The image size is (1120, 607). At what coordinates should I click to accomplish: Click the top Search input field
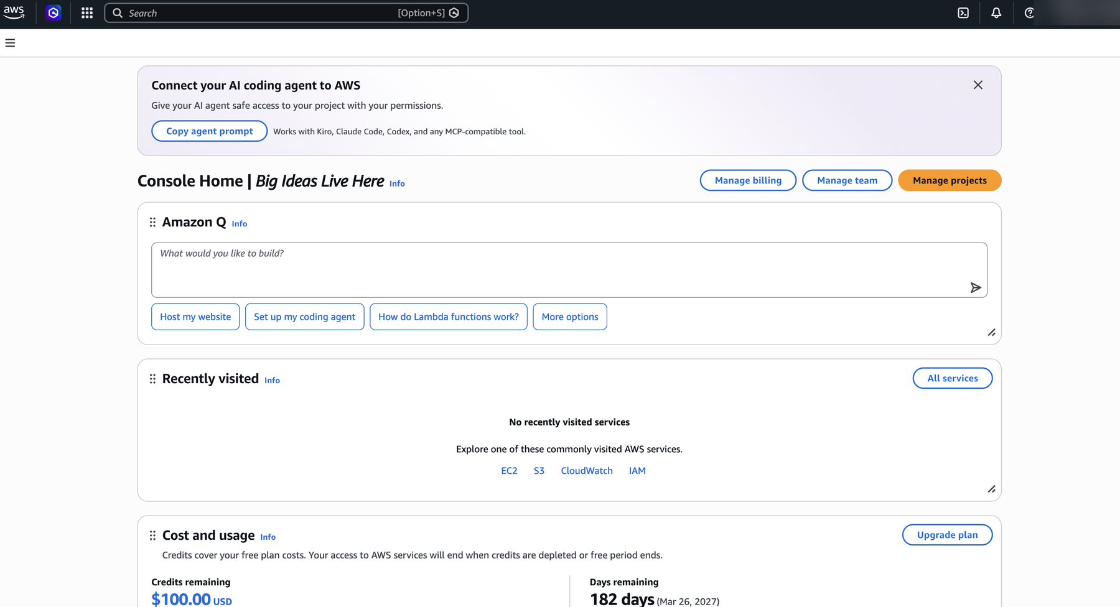(x=286, y=13)
